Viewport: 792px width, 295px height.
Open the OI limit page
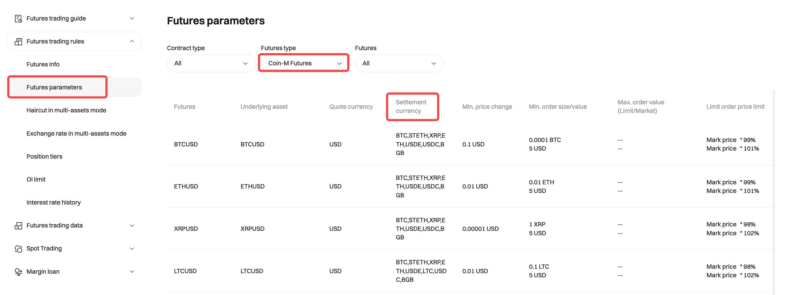36,180
